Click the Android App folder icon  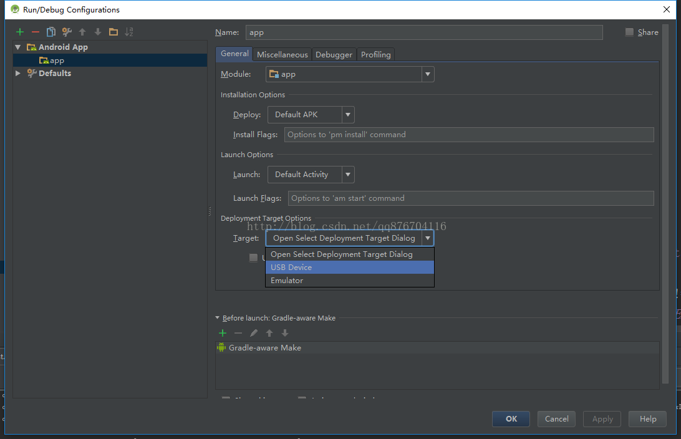31,47
